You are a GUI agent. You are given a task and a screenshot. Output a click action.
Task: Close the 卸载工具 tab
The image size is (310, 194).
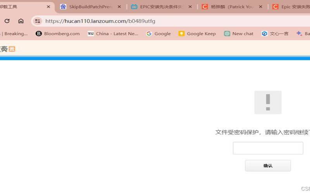pyautogui.click(x=48, y=7)
